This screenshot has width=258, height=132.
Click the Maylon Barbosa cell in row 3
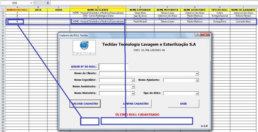point(195,15)
